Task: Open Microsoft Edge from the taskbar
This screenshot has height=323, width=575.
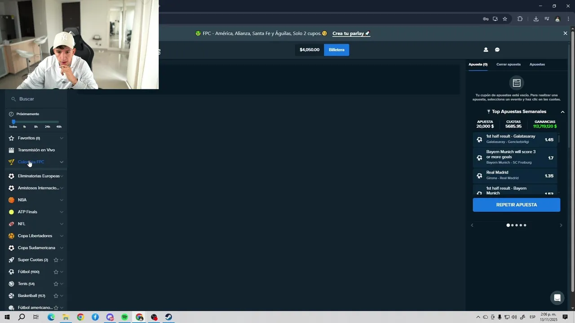Action: (x=51, y=317)
